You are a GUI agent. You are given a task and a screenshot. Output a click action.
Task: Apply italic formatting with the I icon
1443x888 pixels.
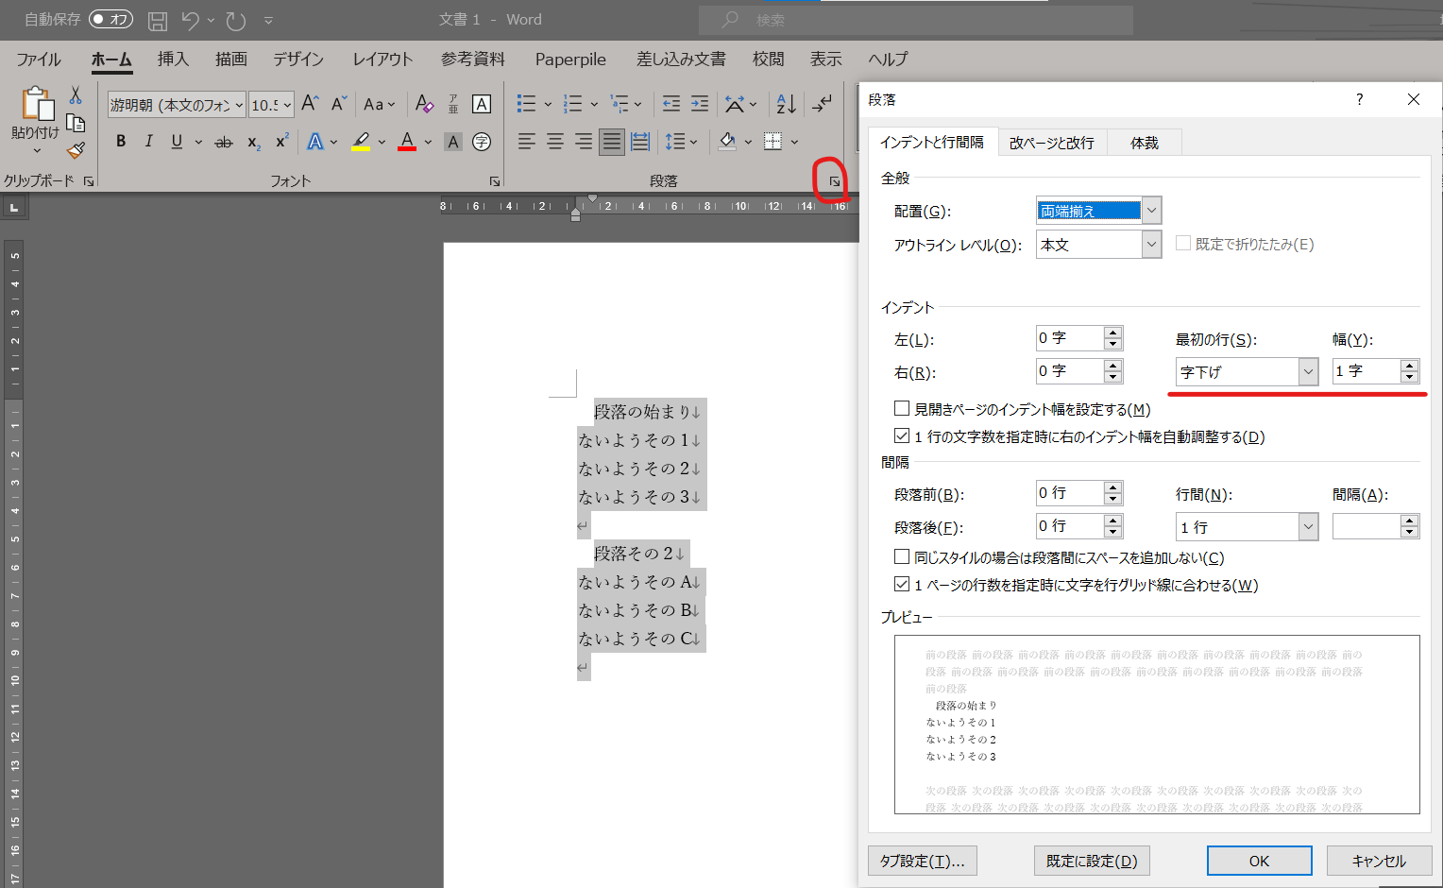[148, 142]
